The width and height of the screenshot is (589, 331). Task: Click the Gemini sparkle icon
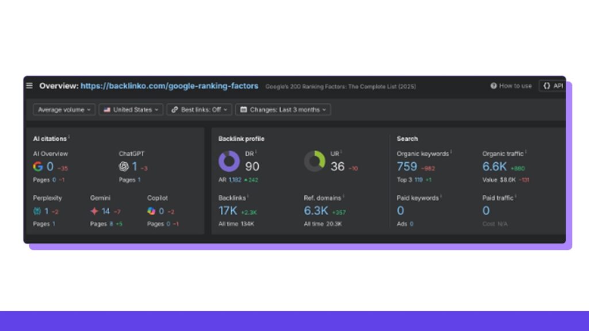[95, 211]
